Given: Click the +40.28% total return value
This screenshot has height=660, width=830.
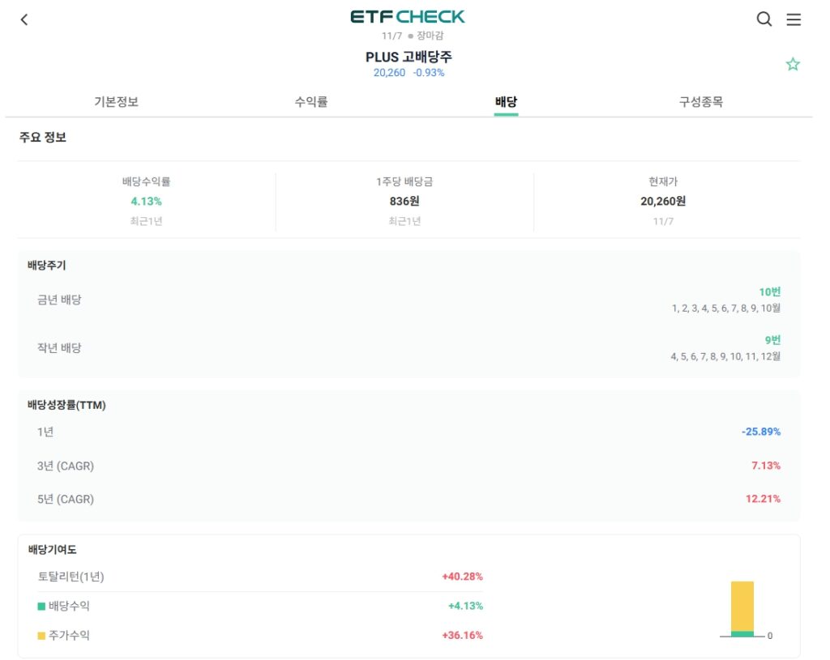Looking at the screenshot, I should (462, 577).
